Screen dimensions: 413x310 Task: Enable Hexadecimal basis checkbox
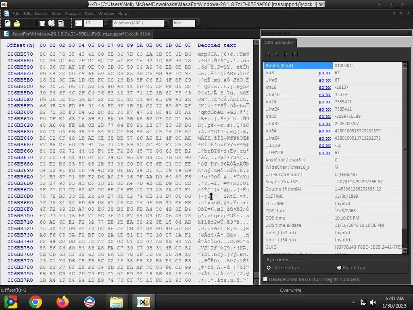click(x=265, y=279)
